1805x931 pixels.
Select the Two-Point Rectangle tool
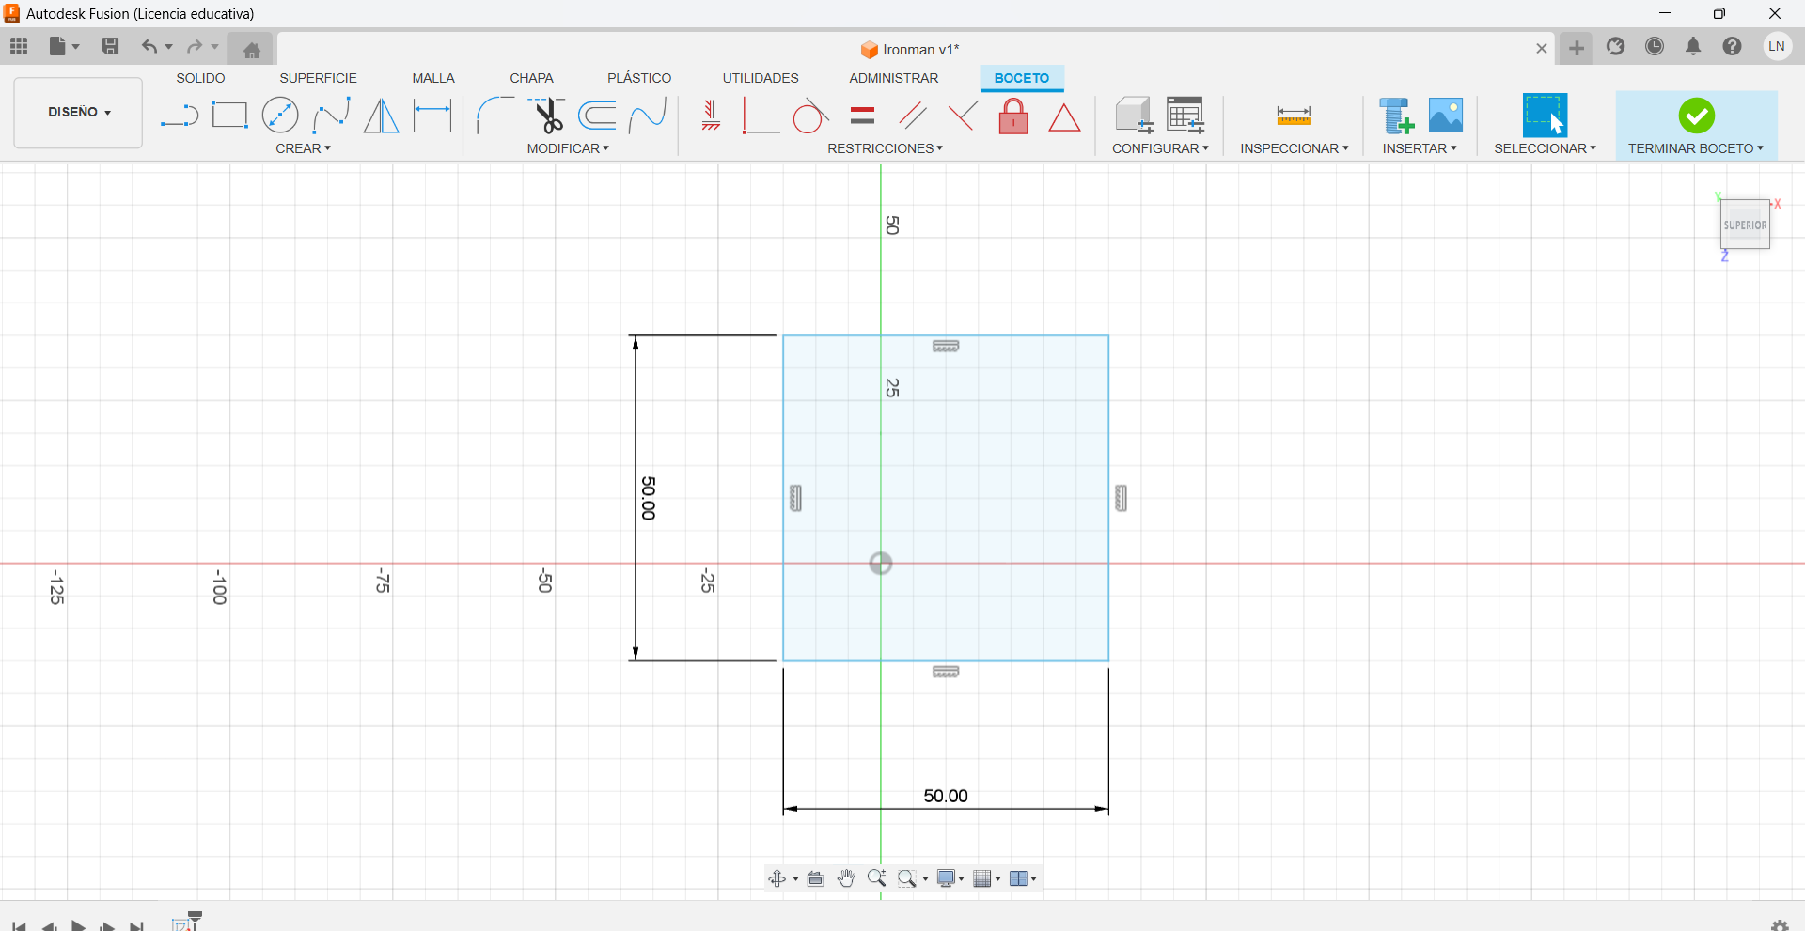point(228,116)
